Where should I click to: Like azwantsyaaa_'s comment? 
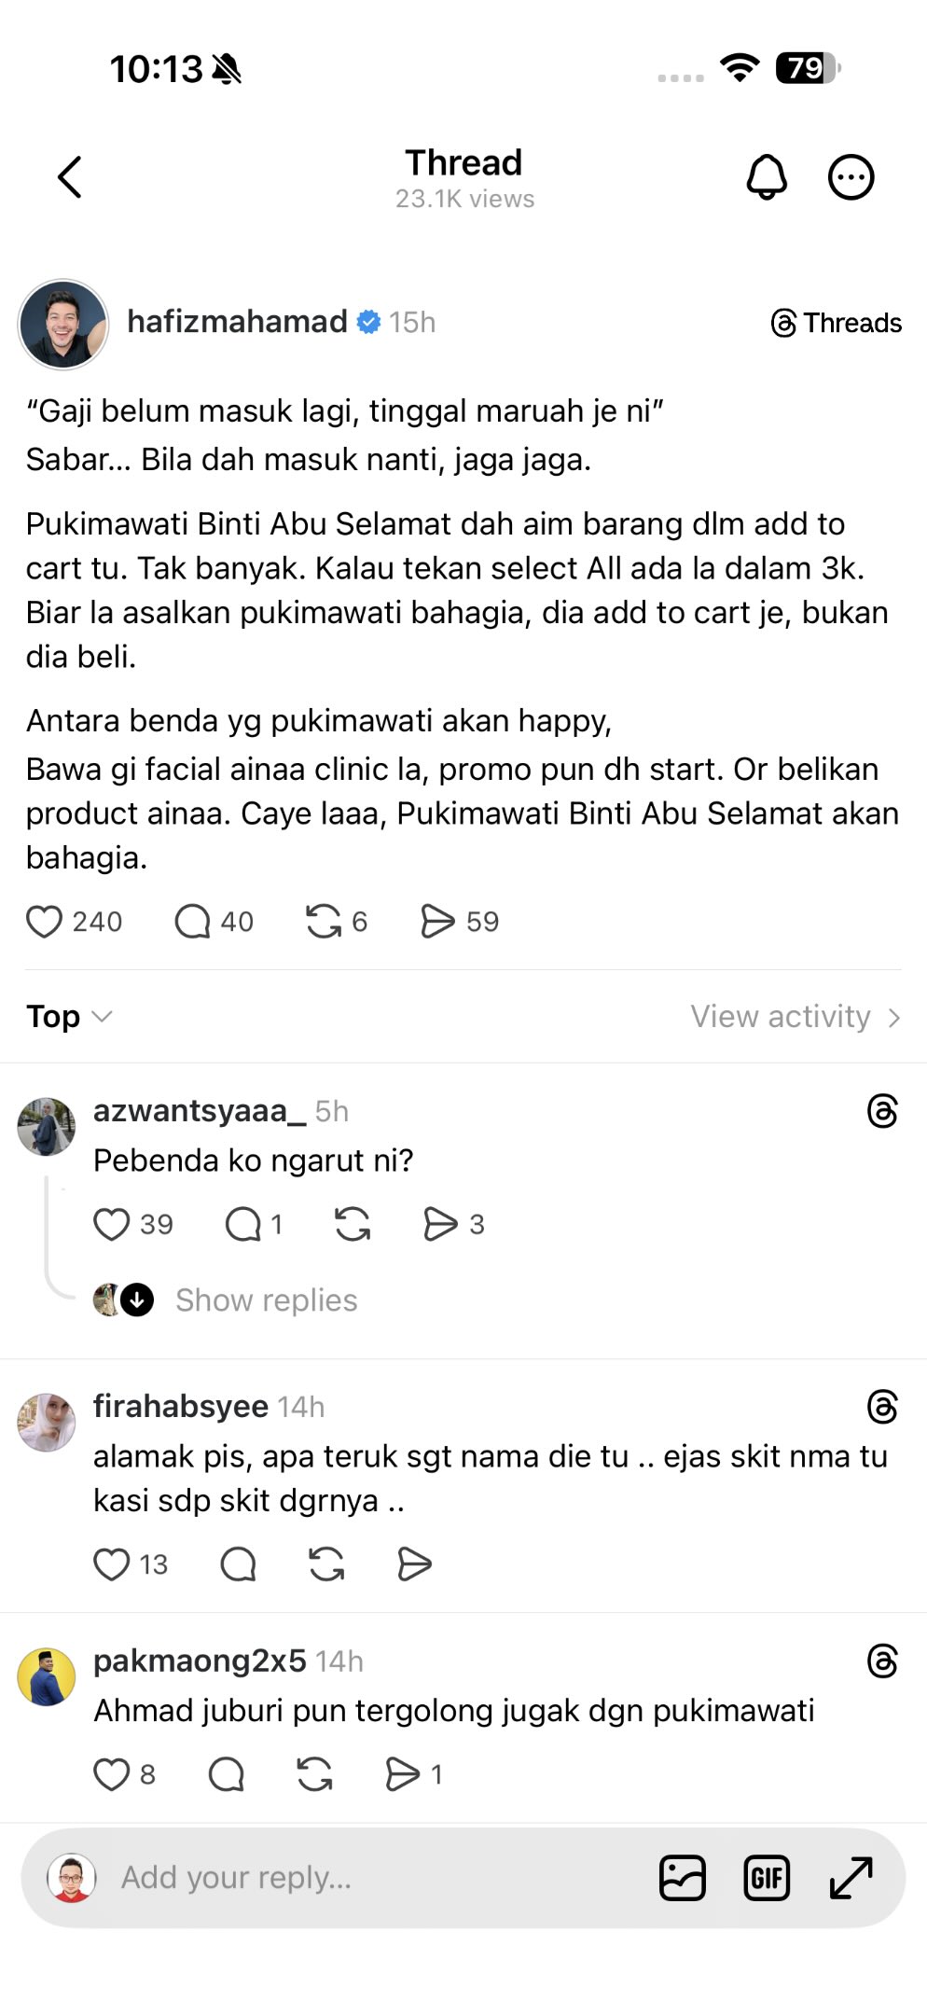coord(111,1224)
